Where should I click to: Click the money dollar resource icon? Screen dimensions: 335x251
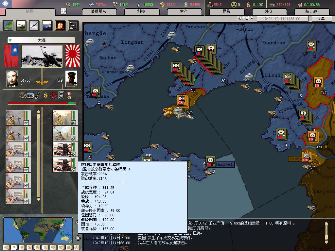point(186,5)
